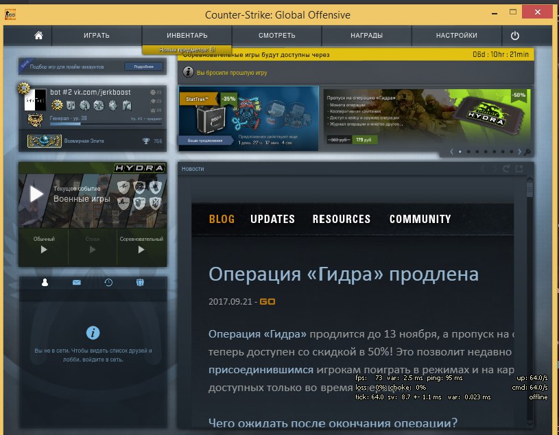
Task: Click the teacher commendation cap icon
Action: (x=153, y=102)
